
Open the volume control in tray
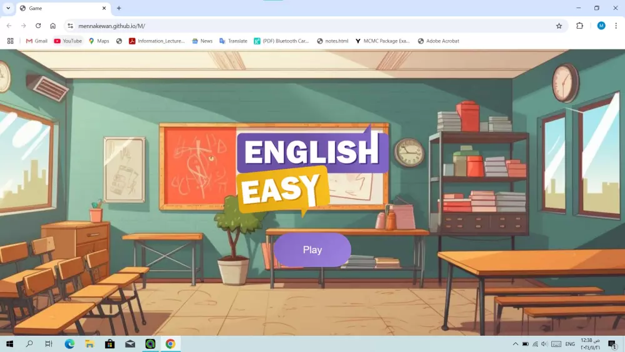tap(544, 344)
